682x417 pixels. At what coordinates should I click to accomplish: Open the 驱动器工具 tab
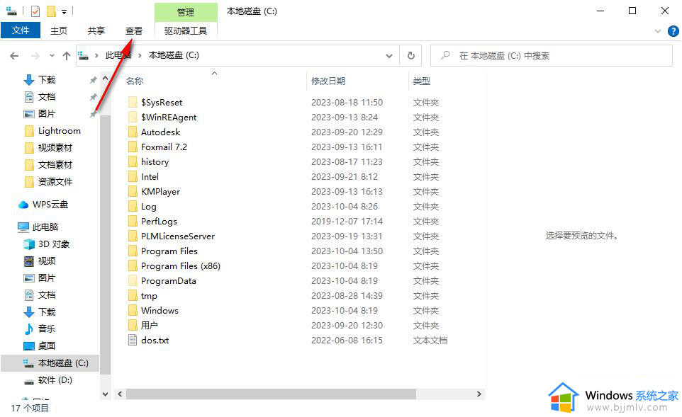coord(186,31)
